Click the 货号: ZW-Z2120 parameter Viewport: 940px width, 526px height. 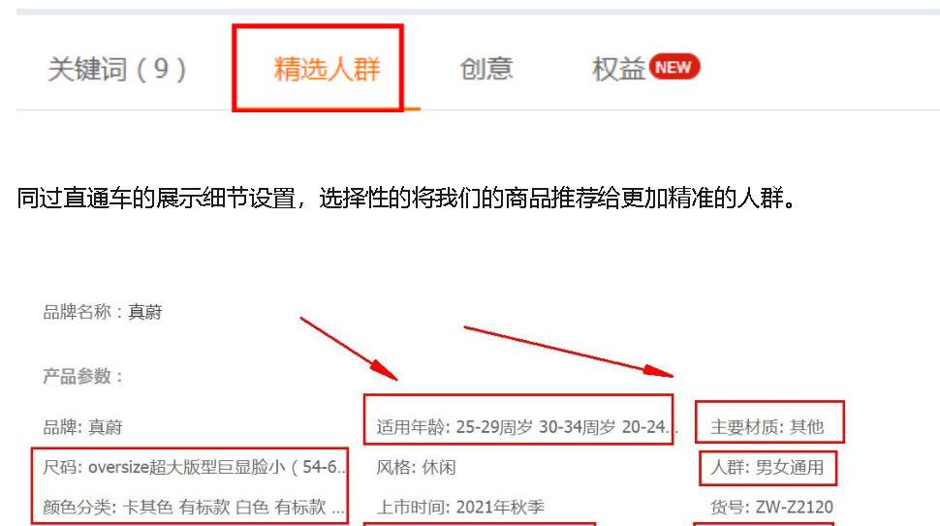click(771, 508)
